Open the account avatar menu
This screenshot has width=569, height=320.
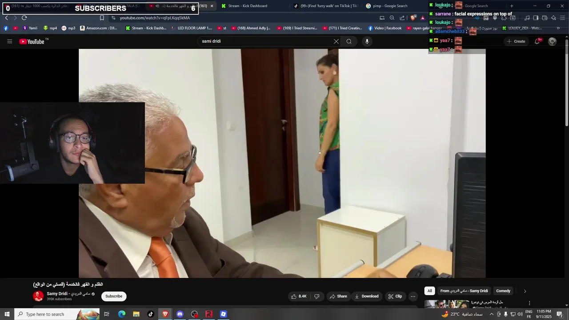pos(552,41)
